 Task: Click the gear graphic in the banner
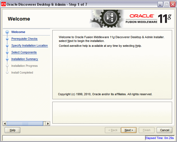pyautogui.click(x=107, y=19)
